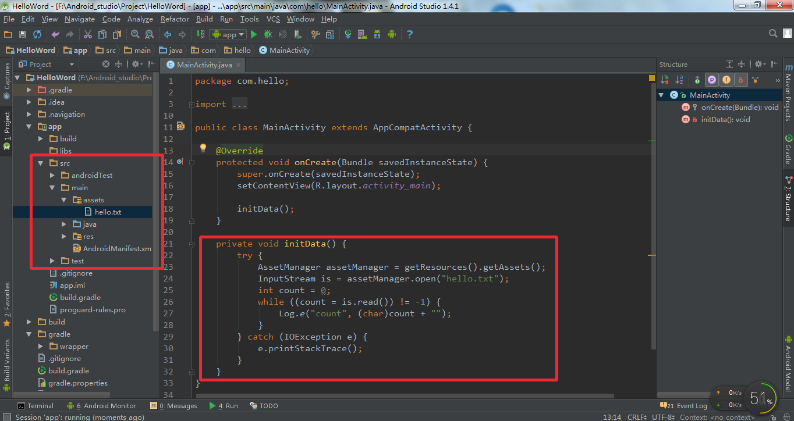
Task: Open the VCS menu
Action: pyautogui.click(x=273, y=19)
